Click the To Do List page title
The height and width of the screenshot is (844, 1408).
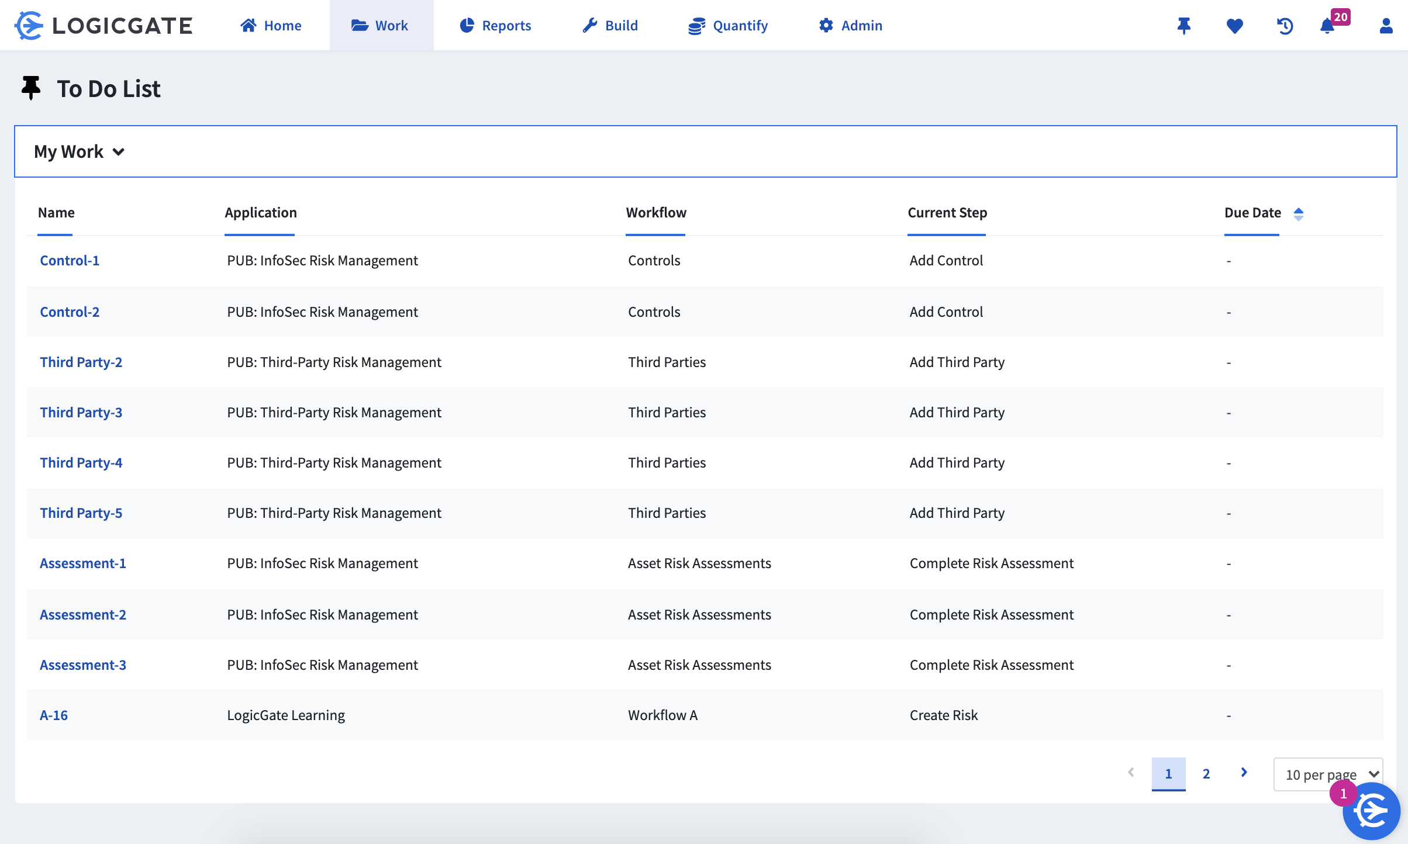[x=109, y=89]
